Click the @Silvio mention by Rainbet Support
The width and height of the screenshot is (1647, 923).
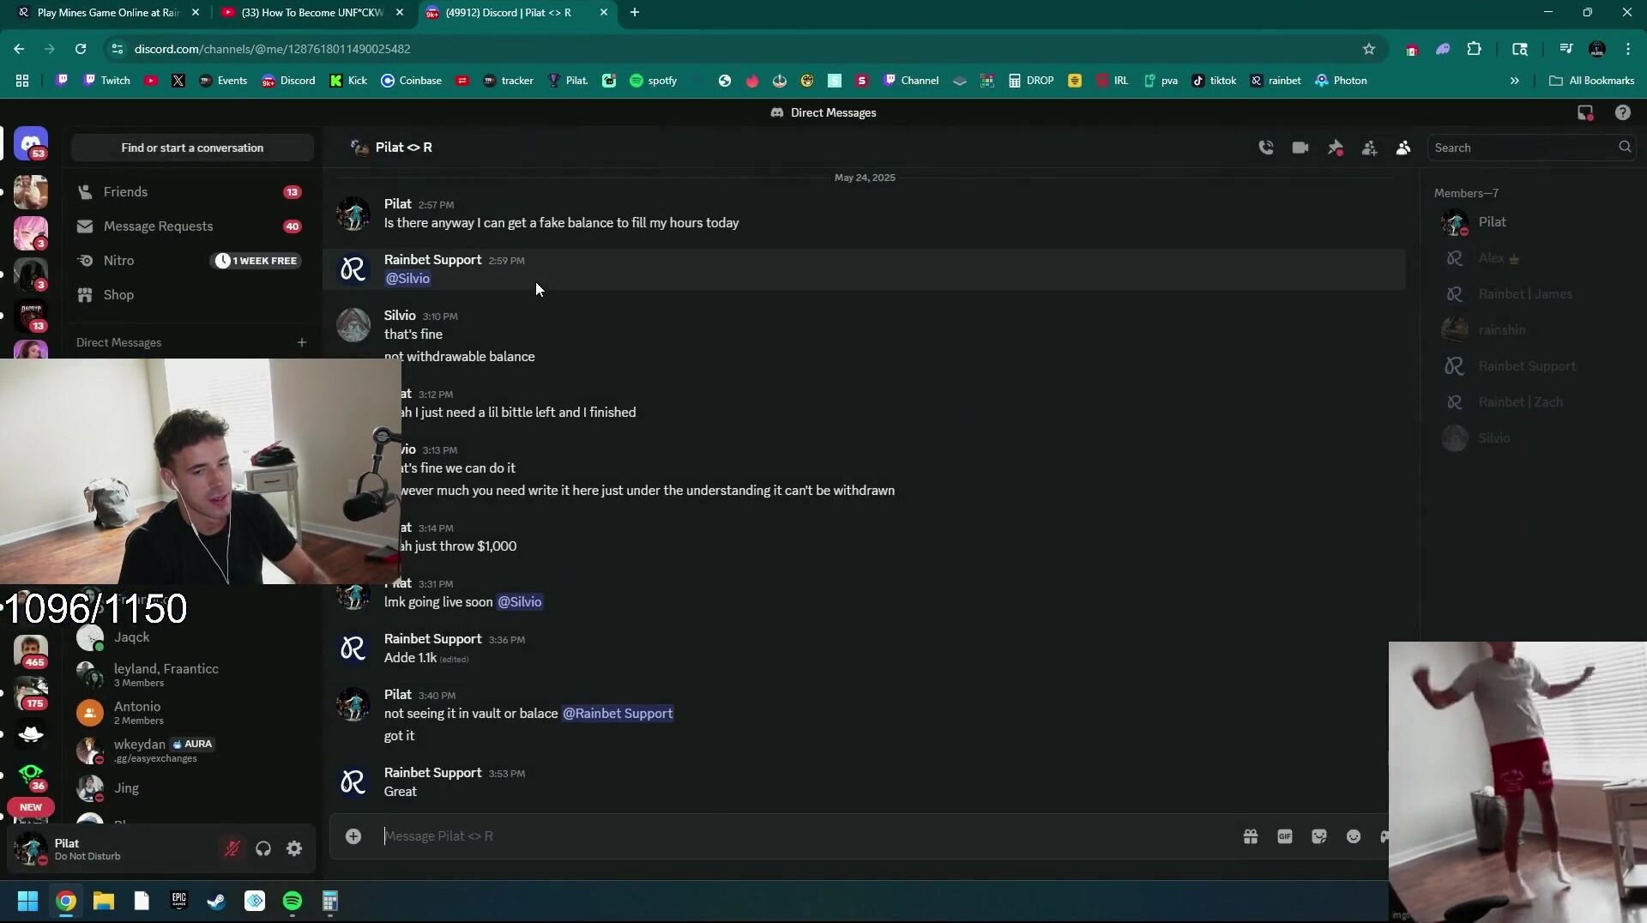(407, 279)
